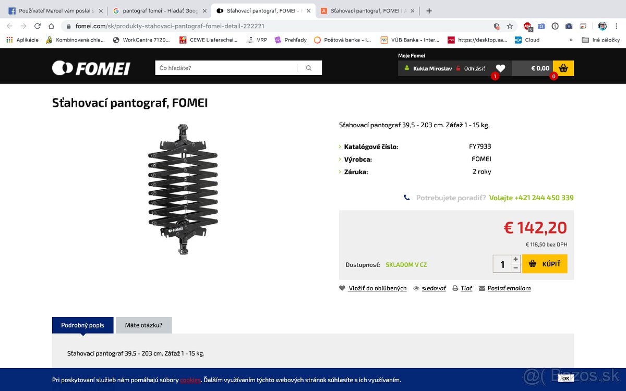
Task: Reload the page with the refresh icon
Action: tap(38, 26)
